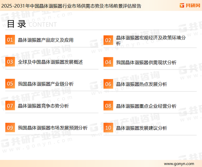The height and width of the screenshot is (167, 202).
Task: Open chapter 晶体谐振器发展建议分析
Action: click(141, 128)
